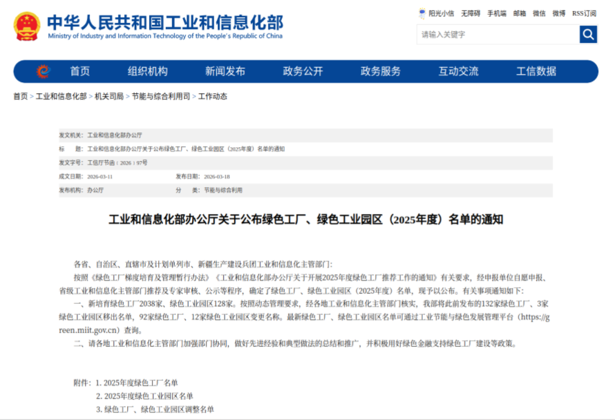This screenshot has height=420, width=615.
Task: Click 机关司局 in the breadcrumb trail
Action: (x=109, y=97)
